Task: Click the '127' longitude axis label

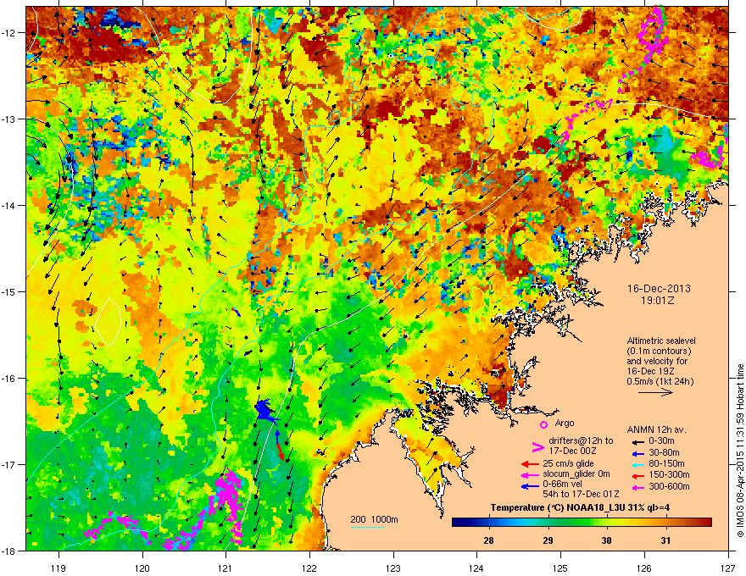Action: pyautogui.click(x=728, y=568)
